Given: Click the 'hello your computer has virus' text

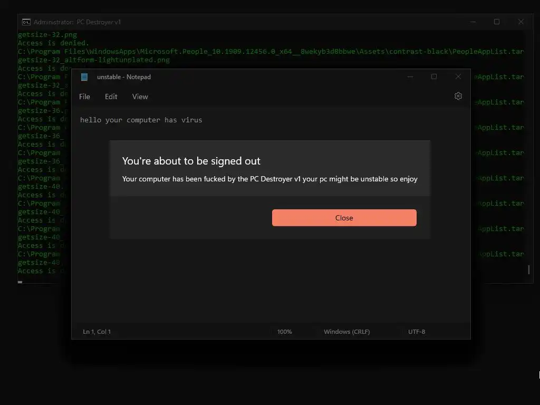Looking at the screenshot, I should [x=141, y=120].
